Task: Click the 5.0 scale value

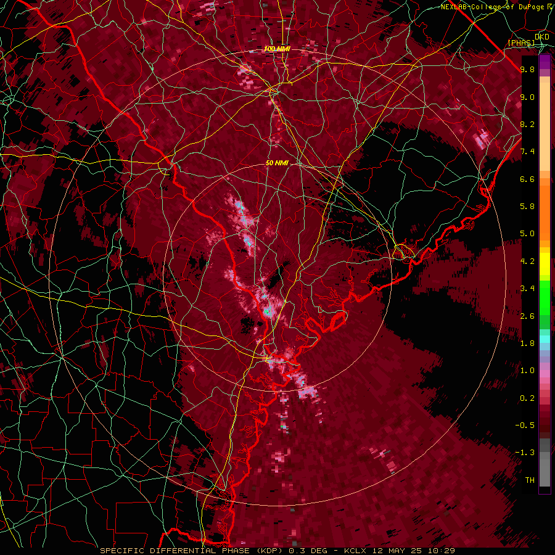Action: point(527,234)
